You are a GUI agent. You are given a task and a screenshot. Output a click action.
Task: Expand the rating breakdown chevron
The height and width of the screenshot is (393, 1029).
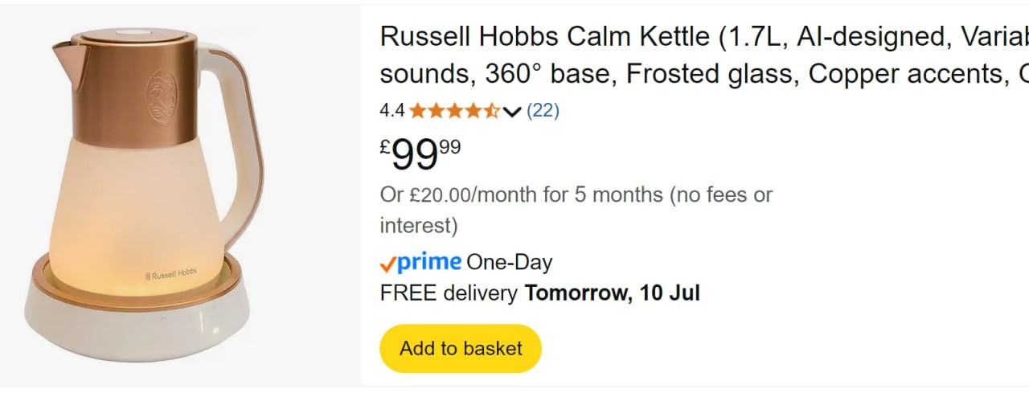pos(512,112)
